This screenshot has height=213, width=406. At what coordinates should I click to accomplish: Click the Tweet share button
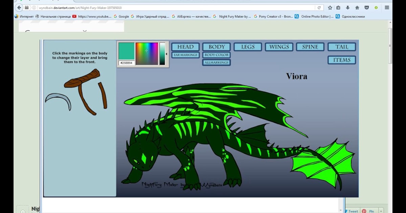pyautogui.click(x=352, y=211)
